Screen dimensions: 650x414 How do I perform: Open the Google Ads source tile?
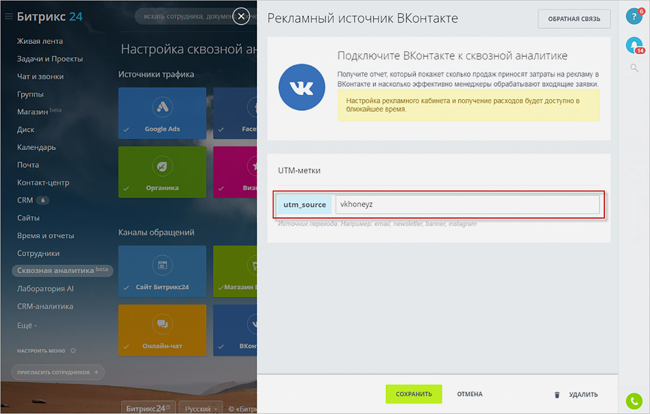(x=162, y=113)
